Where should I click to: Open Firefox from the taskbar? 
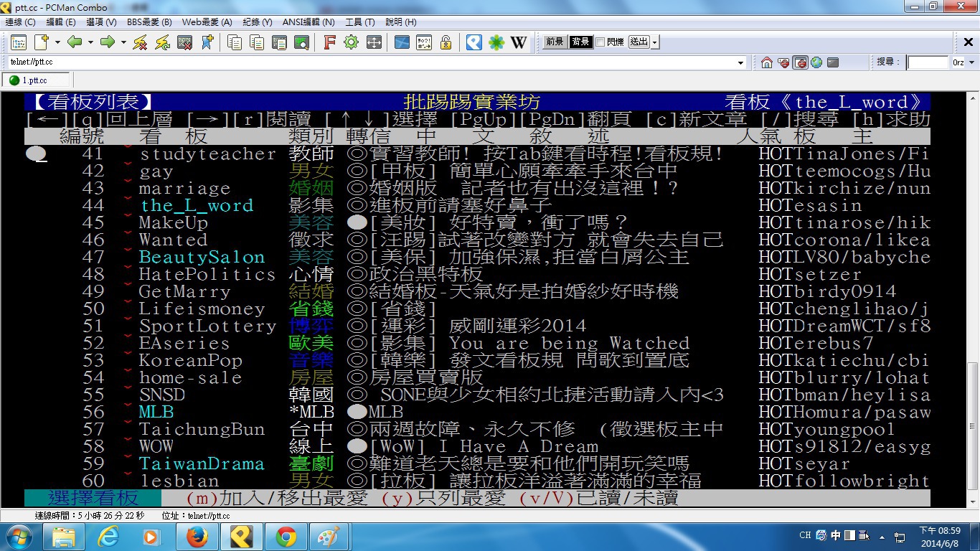pyautogui.click(x=197, y=537)
